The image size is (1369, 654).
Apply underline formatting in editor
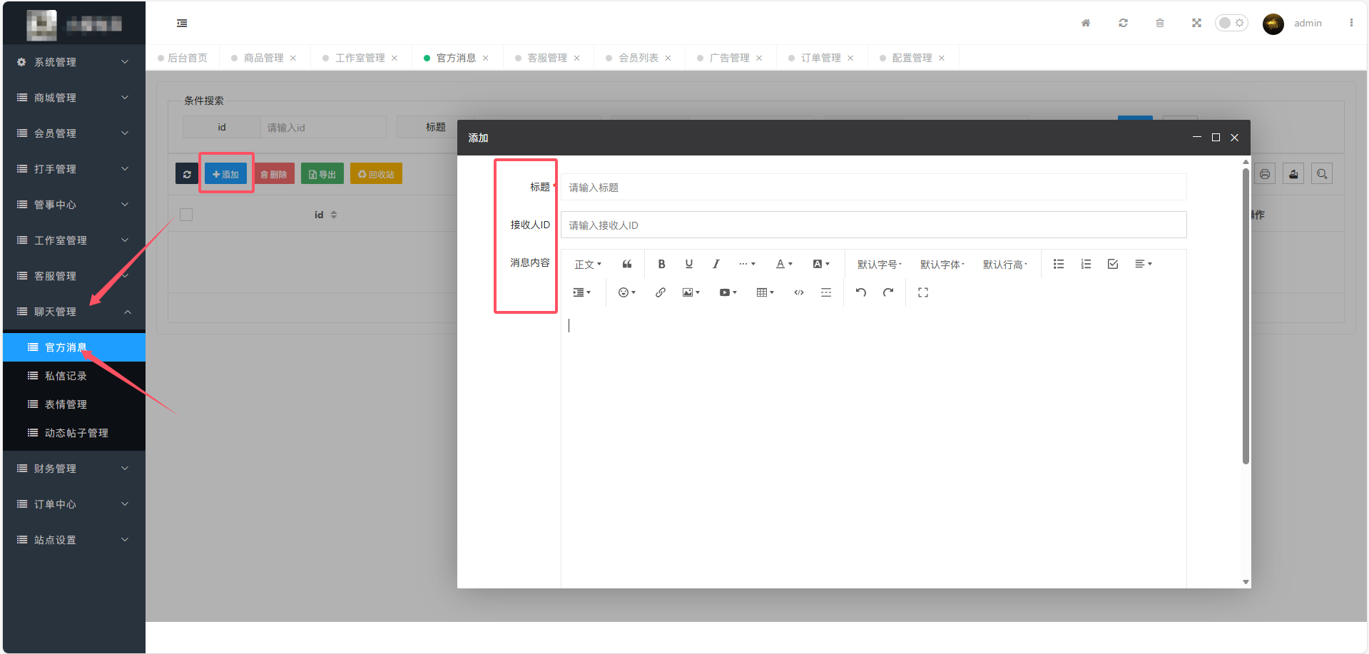[688, 264]
